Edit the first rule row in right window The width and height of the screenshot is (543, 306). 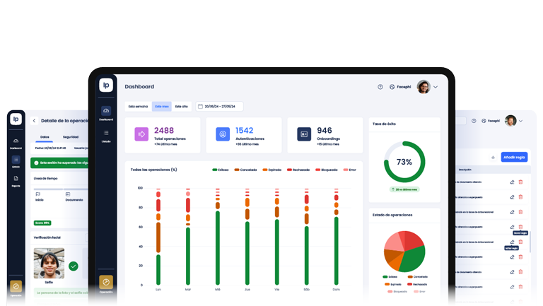[512, 182]
